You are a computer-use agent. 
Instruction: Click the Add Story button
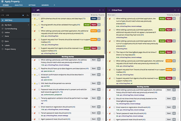point(15,20)
